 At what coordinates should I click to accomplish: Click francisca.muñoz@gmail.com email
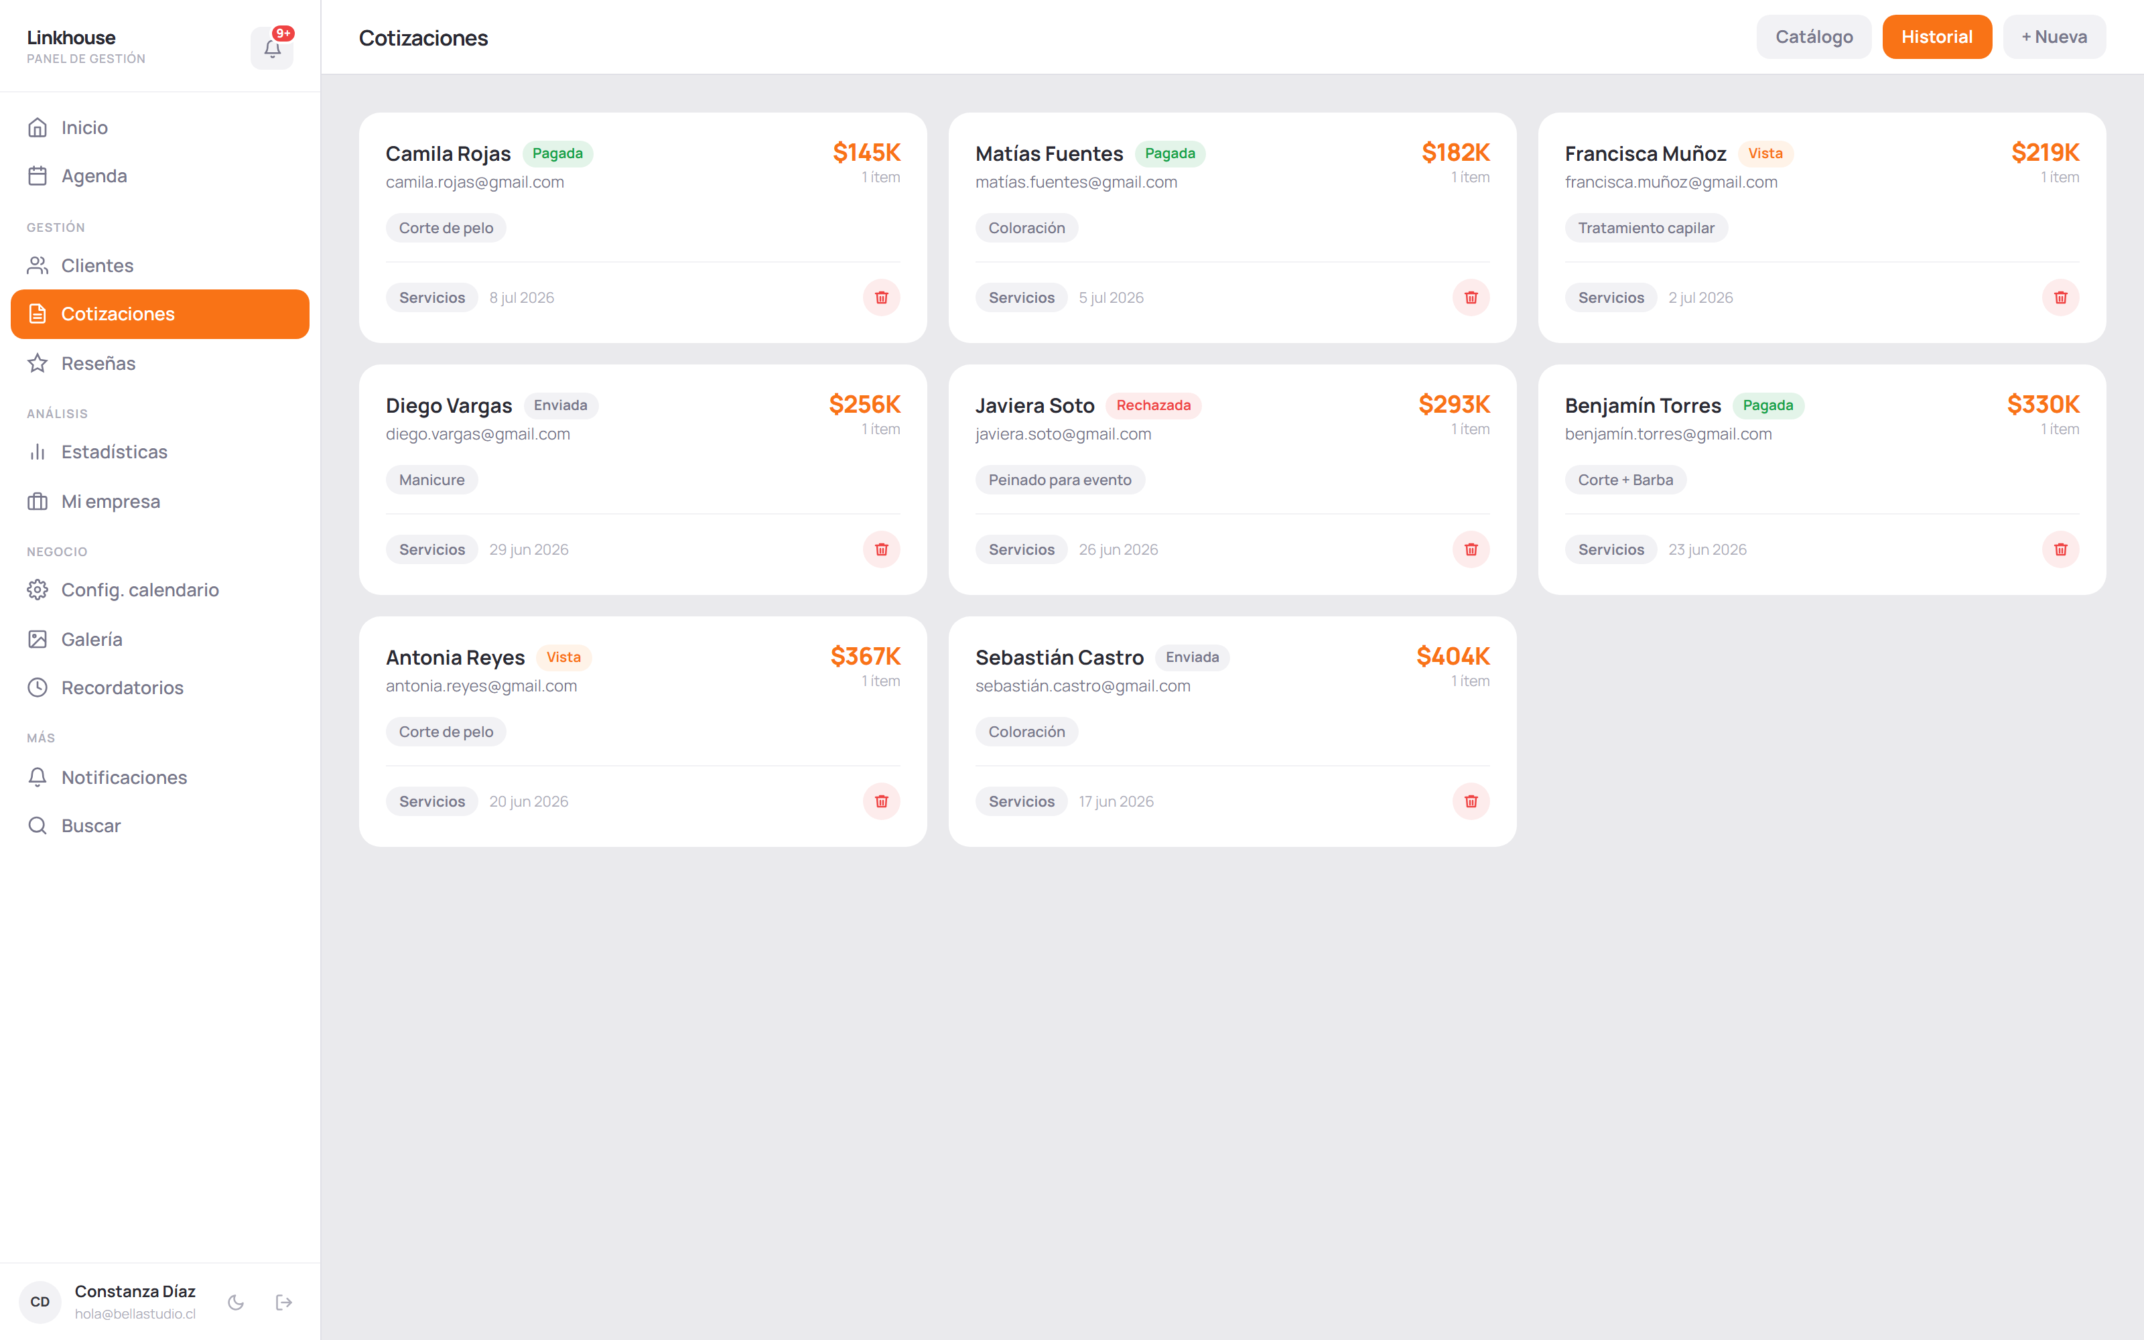1670,182
